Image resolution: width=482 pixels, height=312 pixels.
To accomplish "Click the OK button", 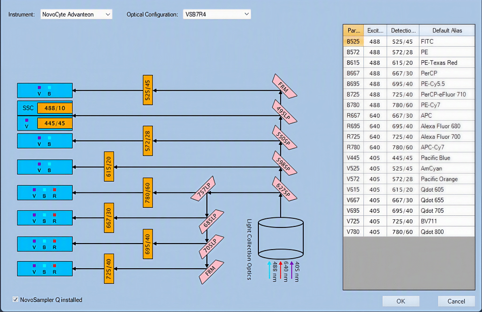I will point(401,301).
